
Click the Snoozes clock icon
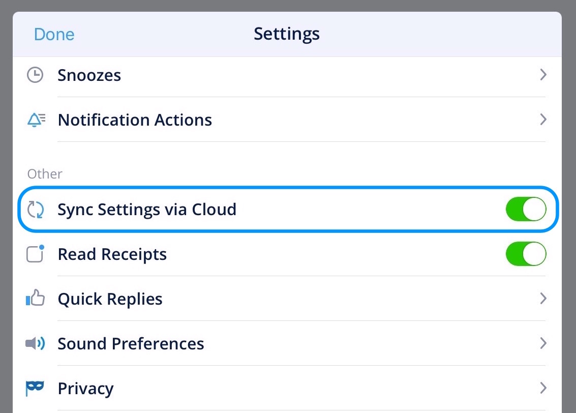click(35, 75)
